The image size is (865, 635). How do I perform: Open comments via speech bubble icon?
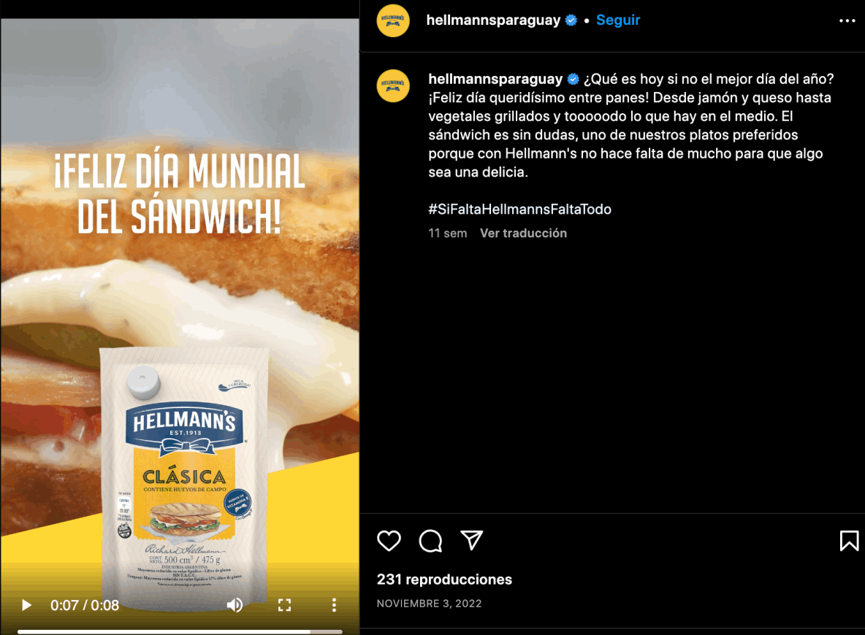(x=430, y=541)
